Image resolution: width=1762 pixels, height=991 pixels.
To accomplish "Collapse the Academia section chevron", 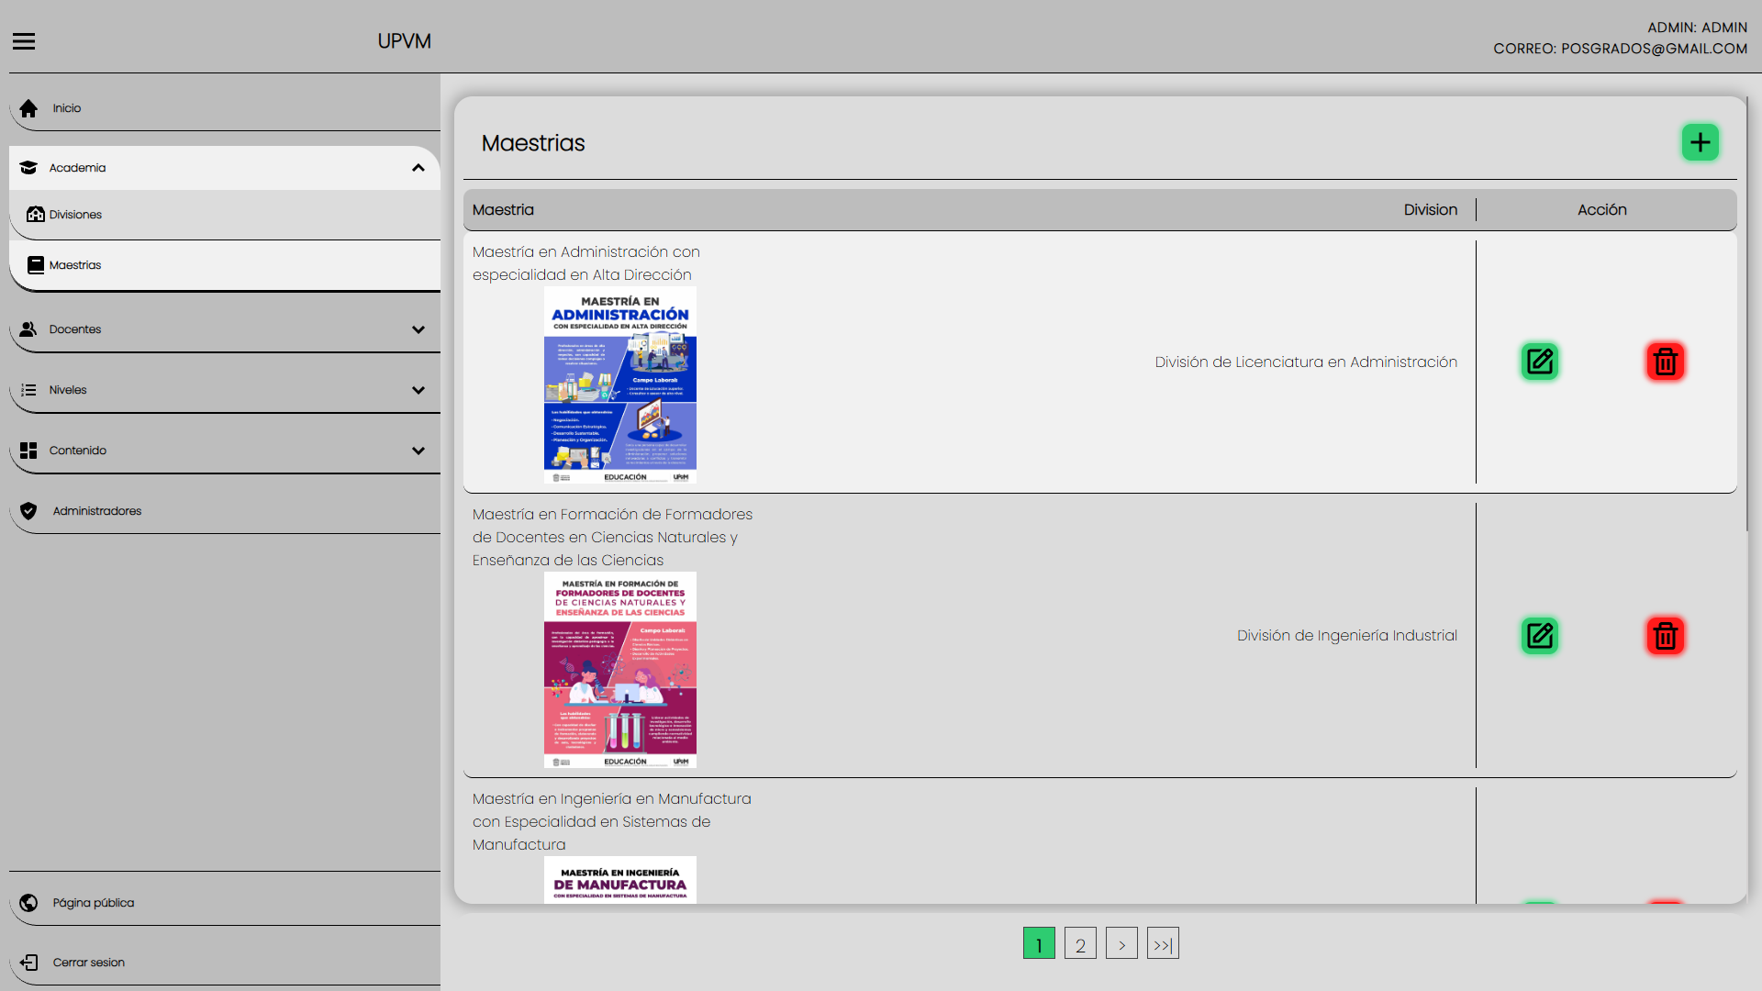I will click(418, 168).
